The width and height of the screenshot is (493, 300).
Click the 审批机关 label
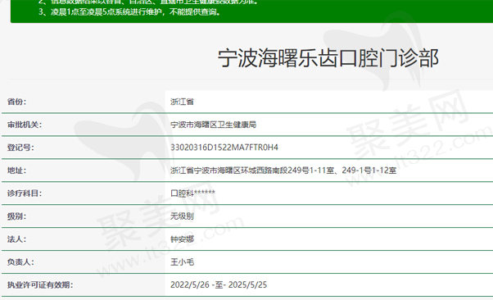tap(25, 125)
